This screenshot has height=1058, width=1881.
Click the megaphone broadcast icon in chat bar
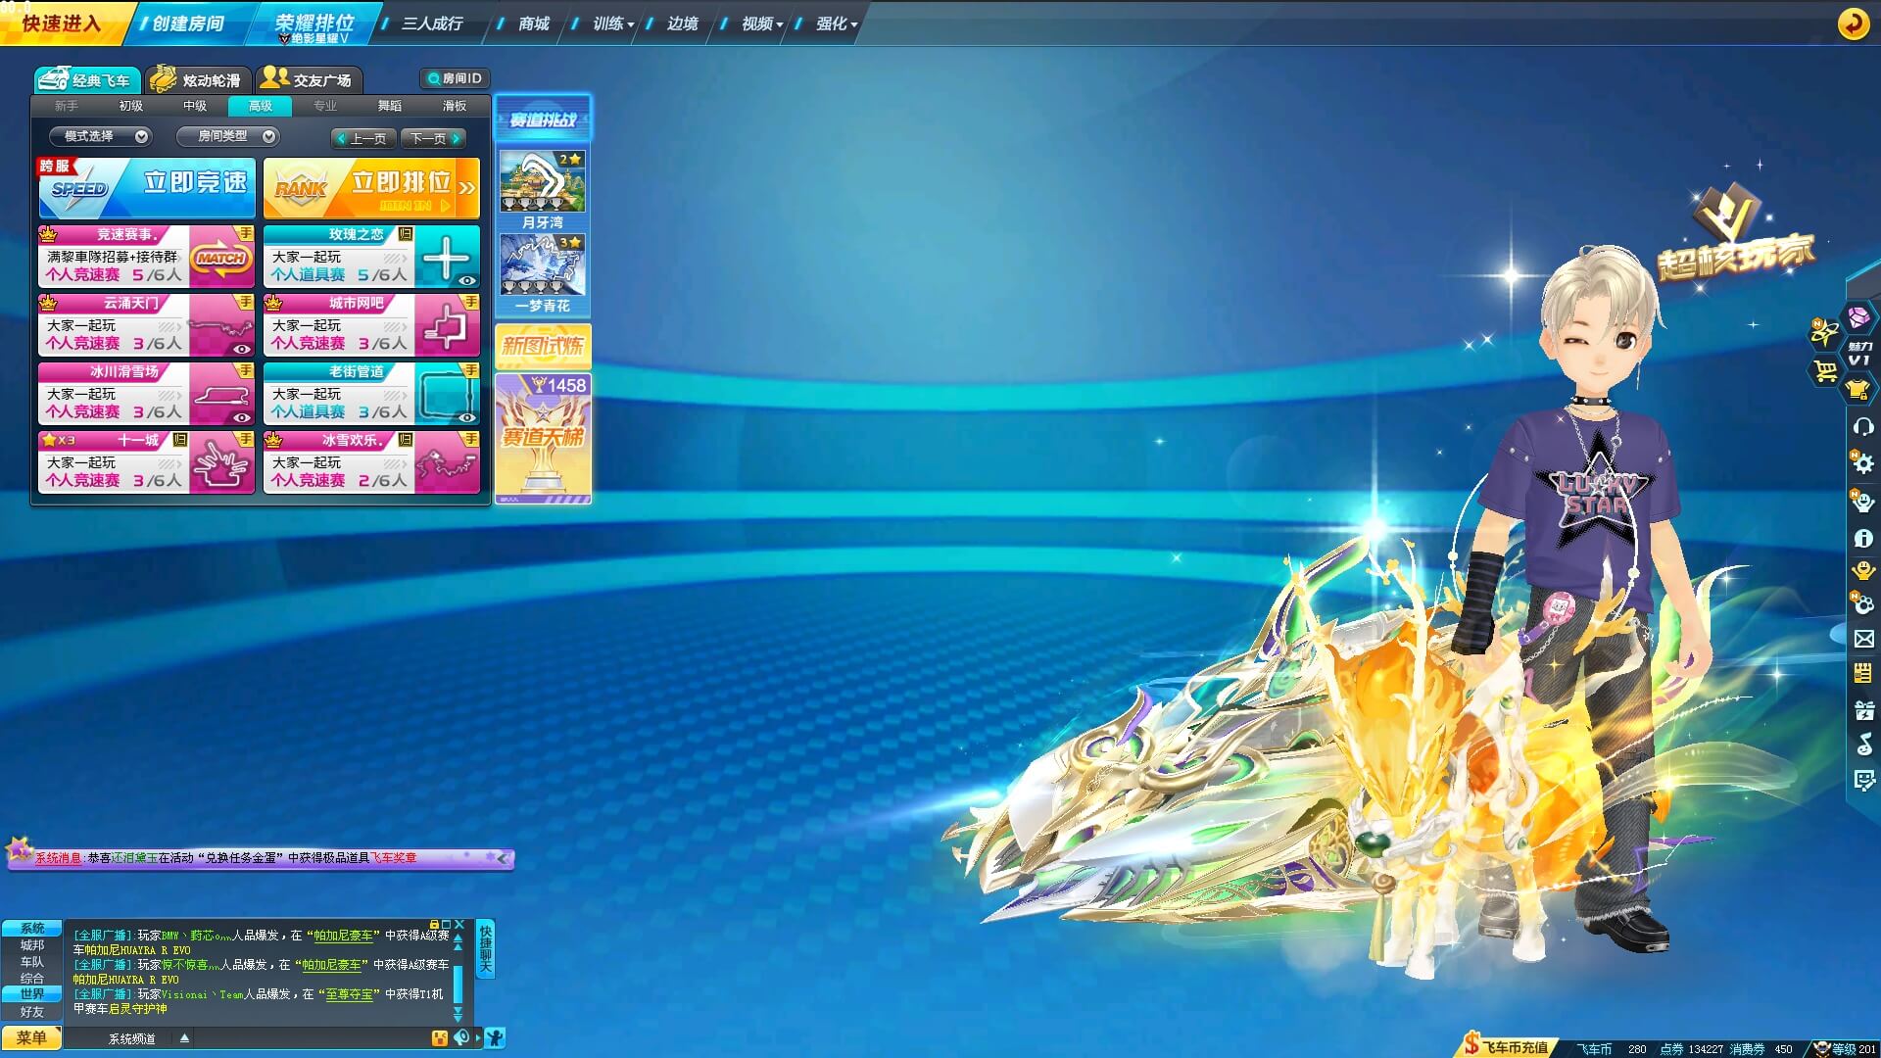pyautogui.click(x=462, y=1037)
